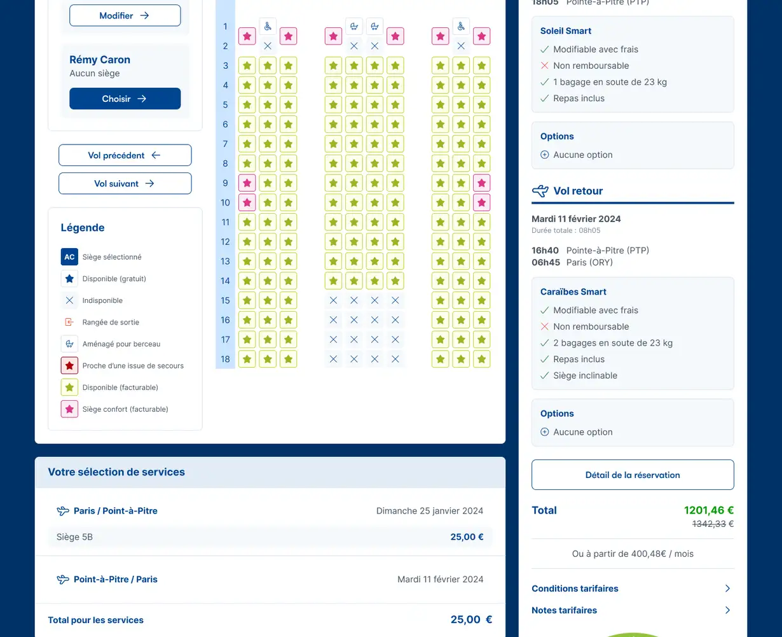Go to Vol suivant
The image size is (782, 637).
[125, 183]
